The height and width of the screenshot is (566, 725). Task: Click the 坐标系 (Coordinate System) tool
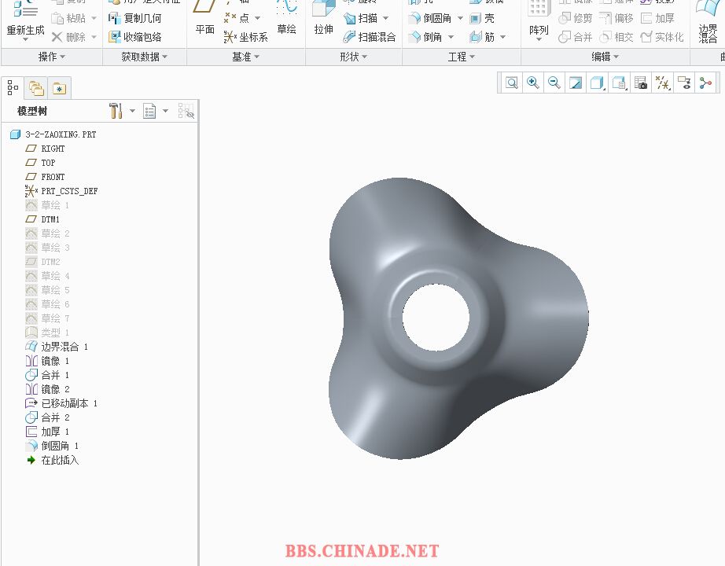coord(245,37)
